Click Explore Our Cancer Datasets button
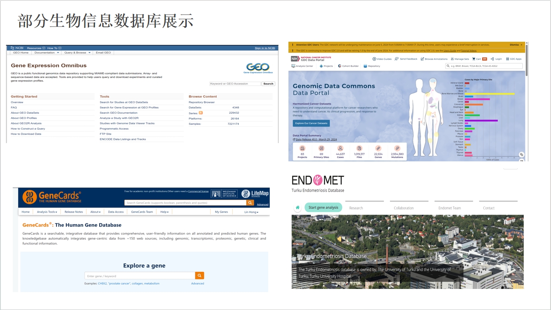 point(312,123)
